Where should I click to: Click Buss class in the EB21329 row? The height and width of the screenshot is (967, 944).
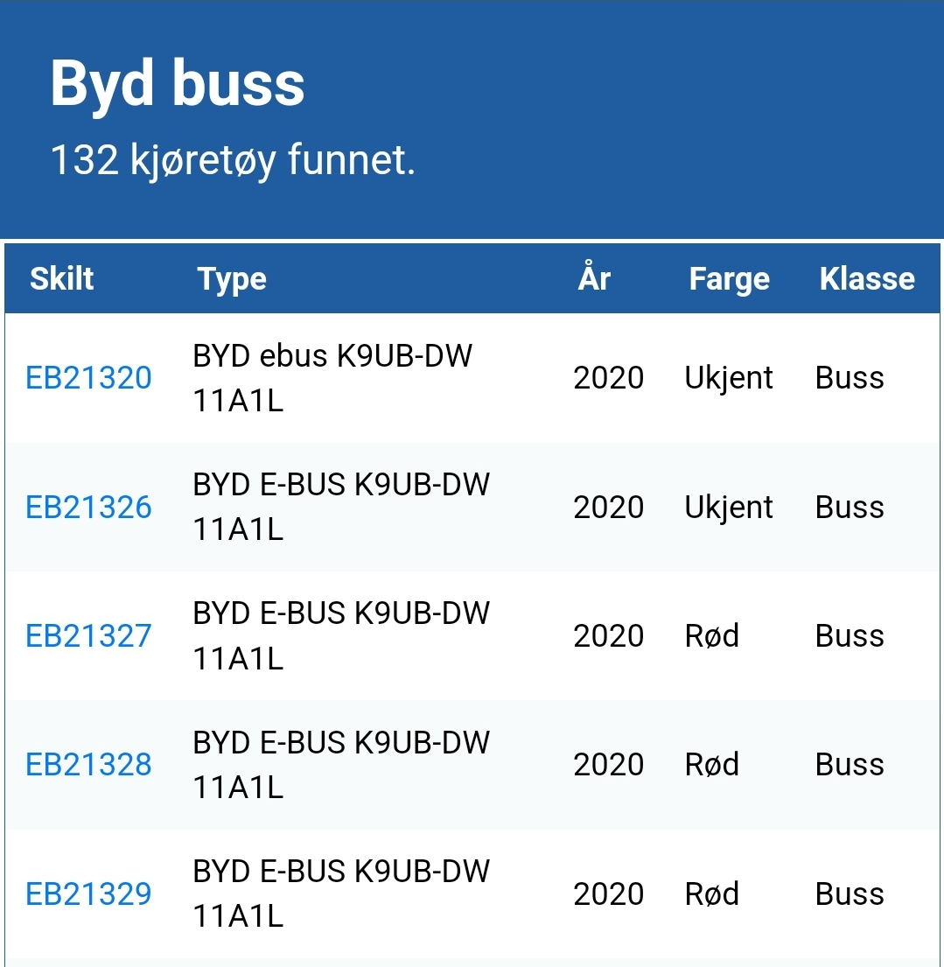point(850,894)
